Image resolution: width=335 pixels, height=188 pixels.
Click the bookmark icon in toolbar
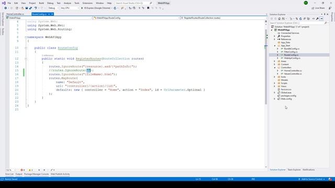click(x=148, y=8)
